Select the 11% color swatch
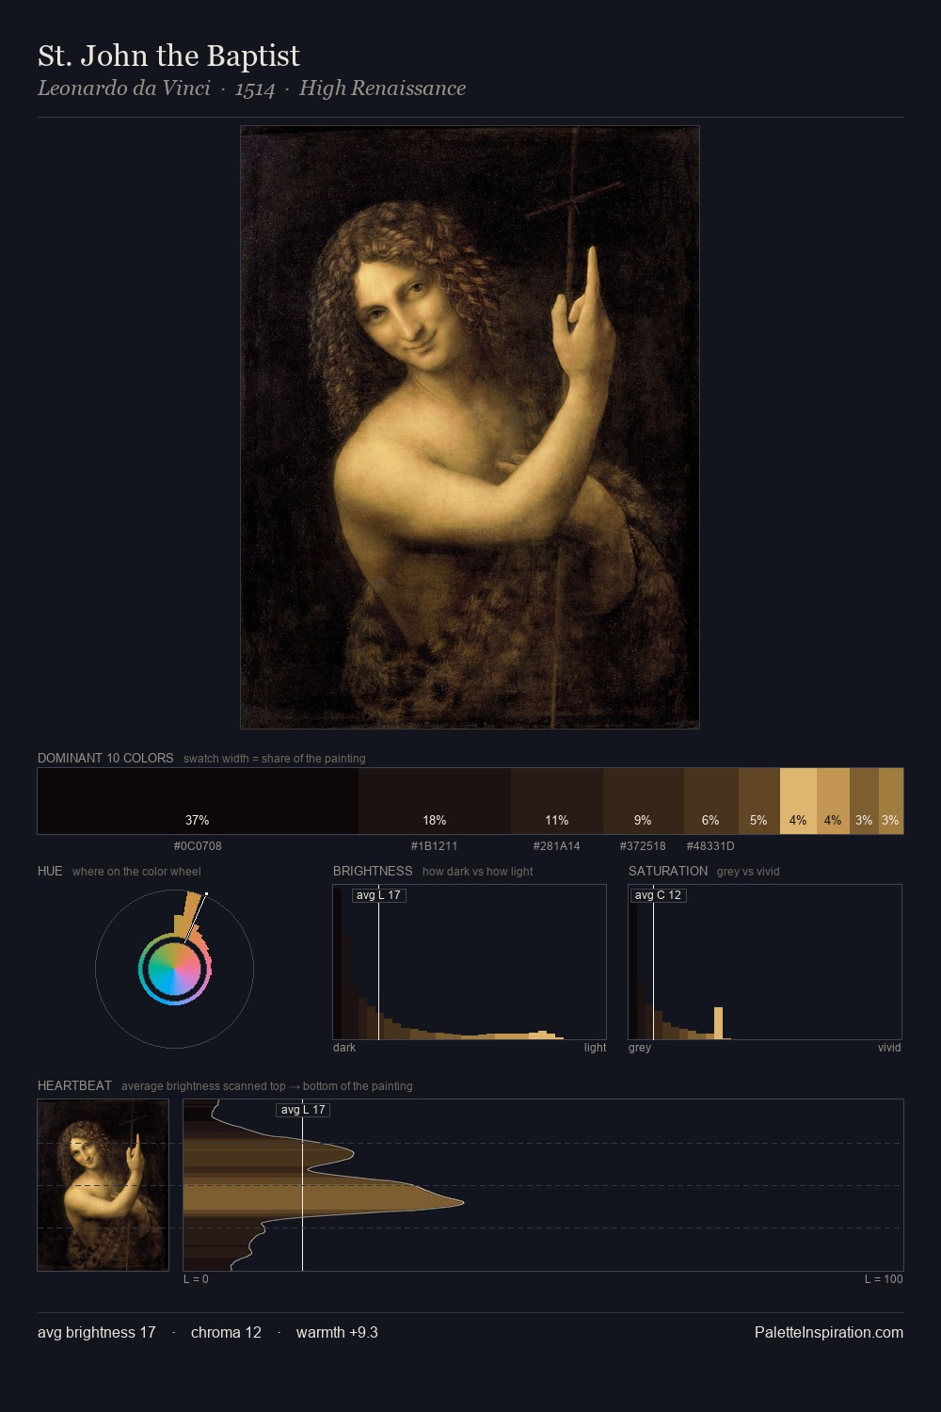 (x=557, y=801)
